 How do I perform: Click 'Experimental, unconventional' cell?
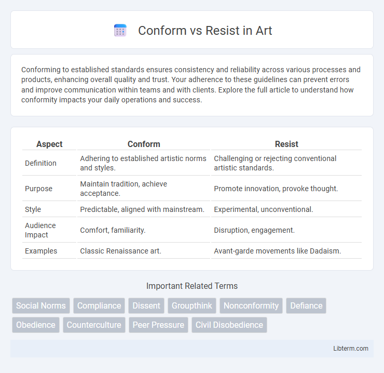286,209
